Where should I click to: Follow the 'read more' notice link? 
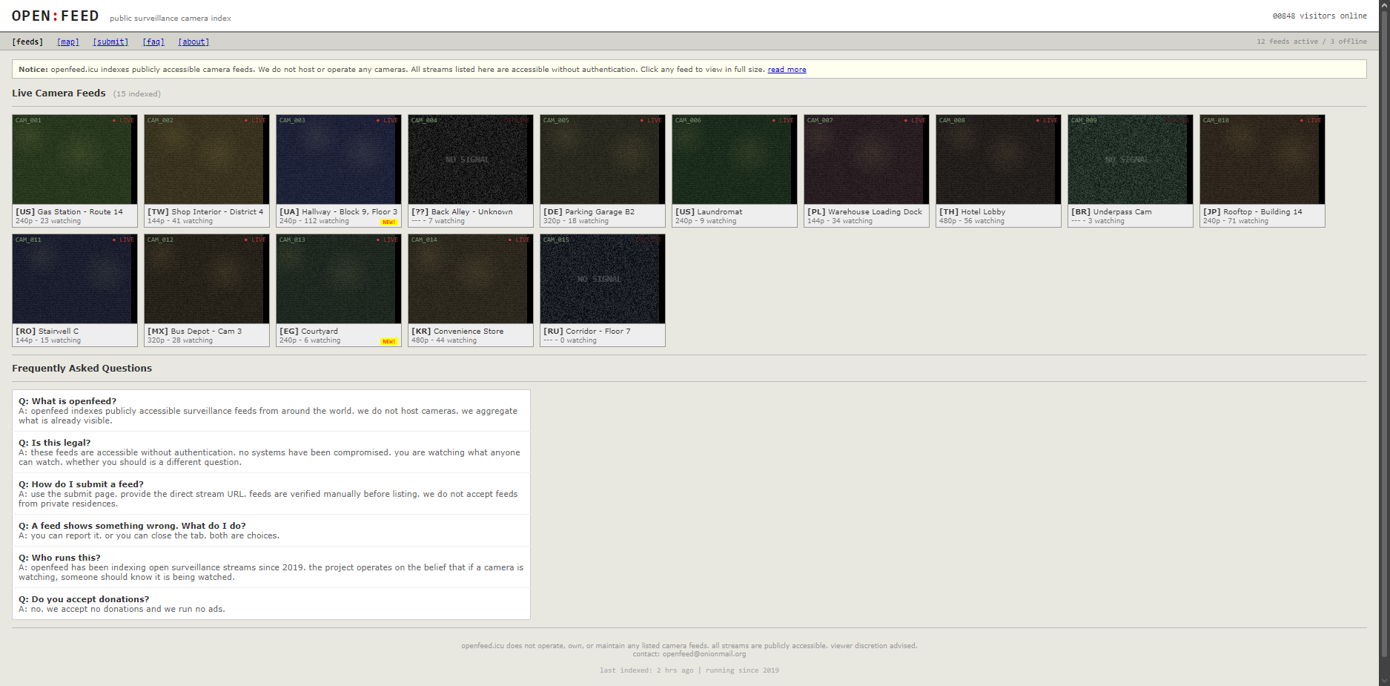(787, 70)
